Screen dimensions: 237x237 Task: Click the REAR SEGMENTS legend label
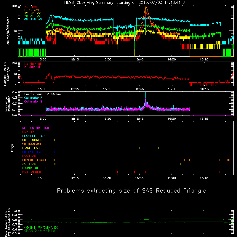coord(39,231)
